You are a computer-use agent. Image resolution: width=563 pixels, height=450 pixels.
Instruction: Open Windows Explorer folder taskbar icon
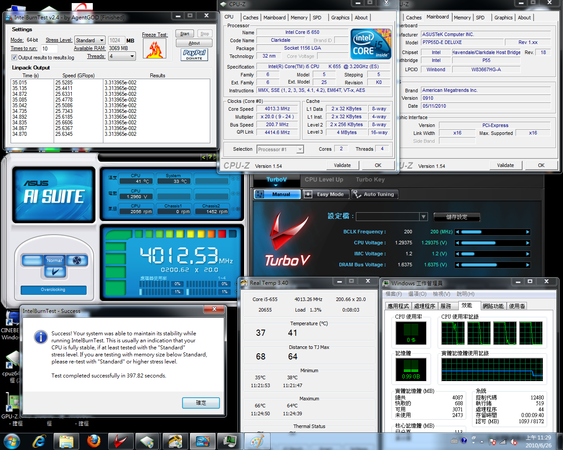click(66, 441)
